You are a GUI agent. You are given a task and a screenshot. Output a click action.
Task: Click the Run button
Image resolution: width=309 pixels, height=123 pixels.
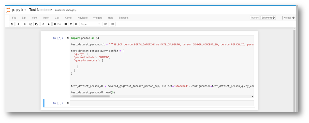[x=57, y=24]
